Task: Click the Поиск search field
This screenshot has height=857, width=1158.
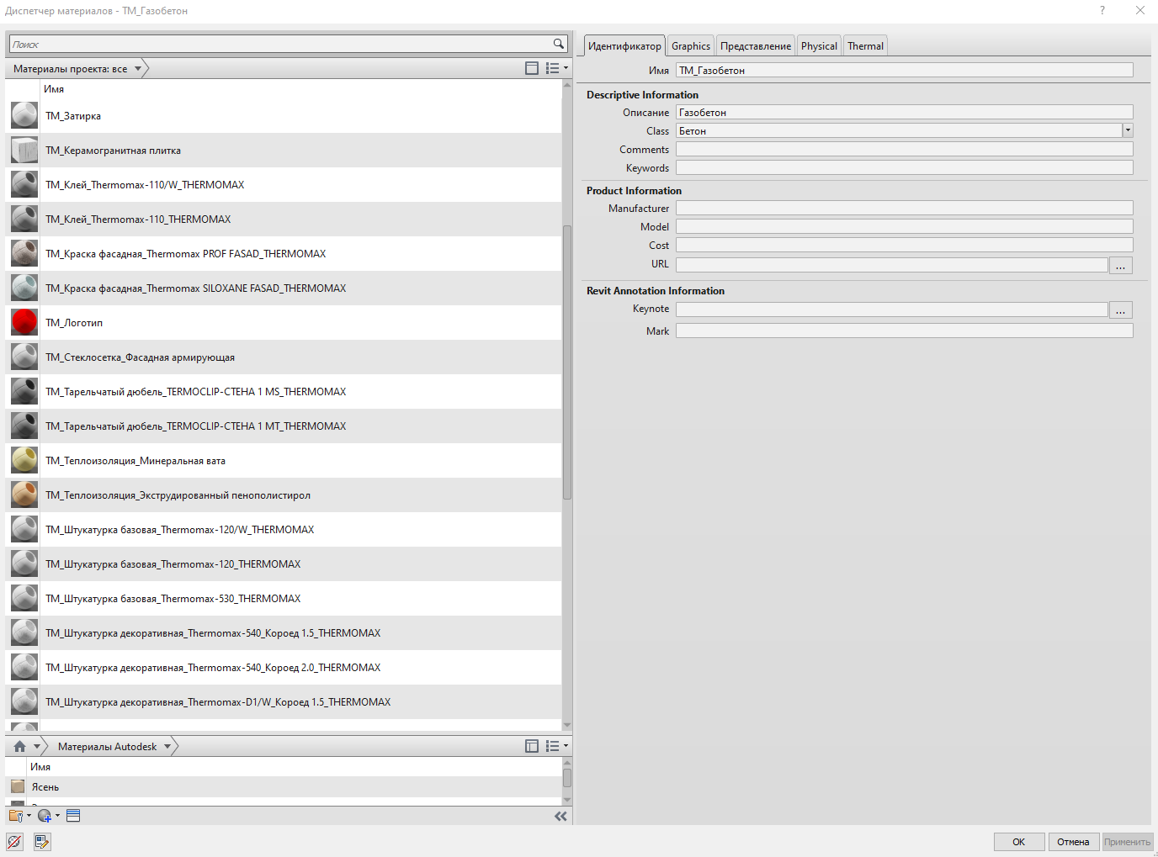Action: point(281,44)
